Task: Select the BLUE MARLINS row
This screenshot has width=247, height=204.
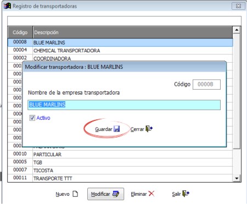Action: [120, 42]
